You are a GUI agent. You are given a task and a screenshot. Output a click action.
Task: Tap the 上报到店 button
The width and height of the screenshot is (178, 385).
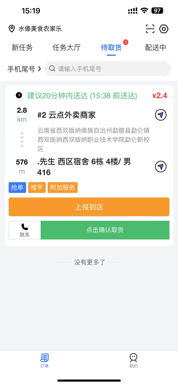point(89,207)
